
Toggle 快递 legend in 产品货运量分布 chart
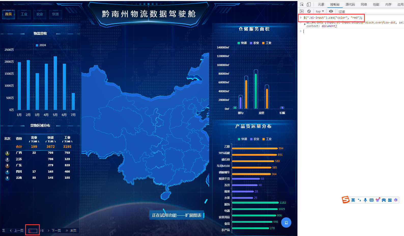(x=242, y=139)
